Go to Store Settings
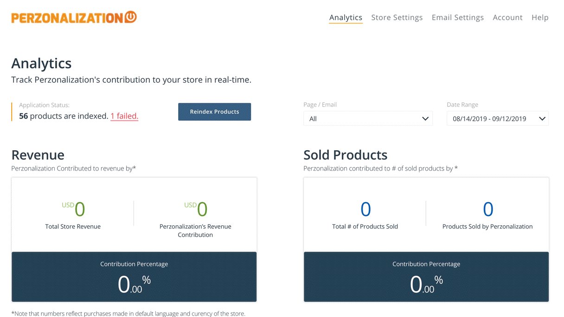Image resolution: width=564 pixels, height=317 pixels. (397, 17)
